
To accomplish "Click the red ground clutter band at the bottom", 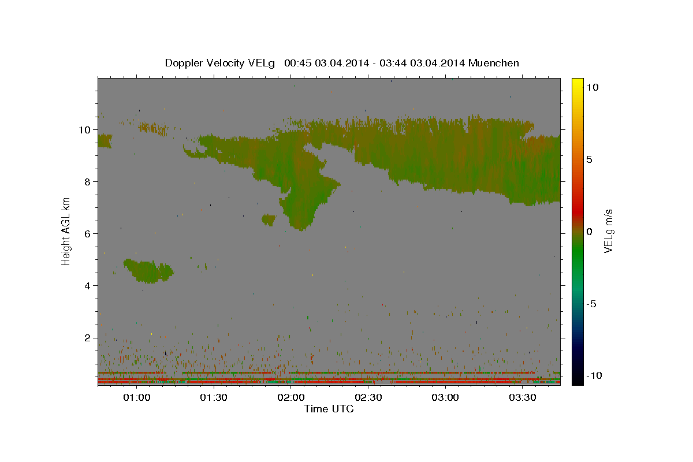I will click(329, 382).
